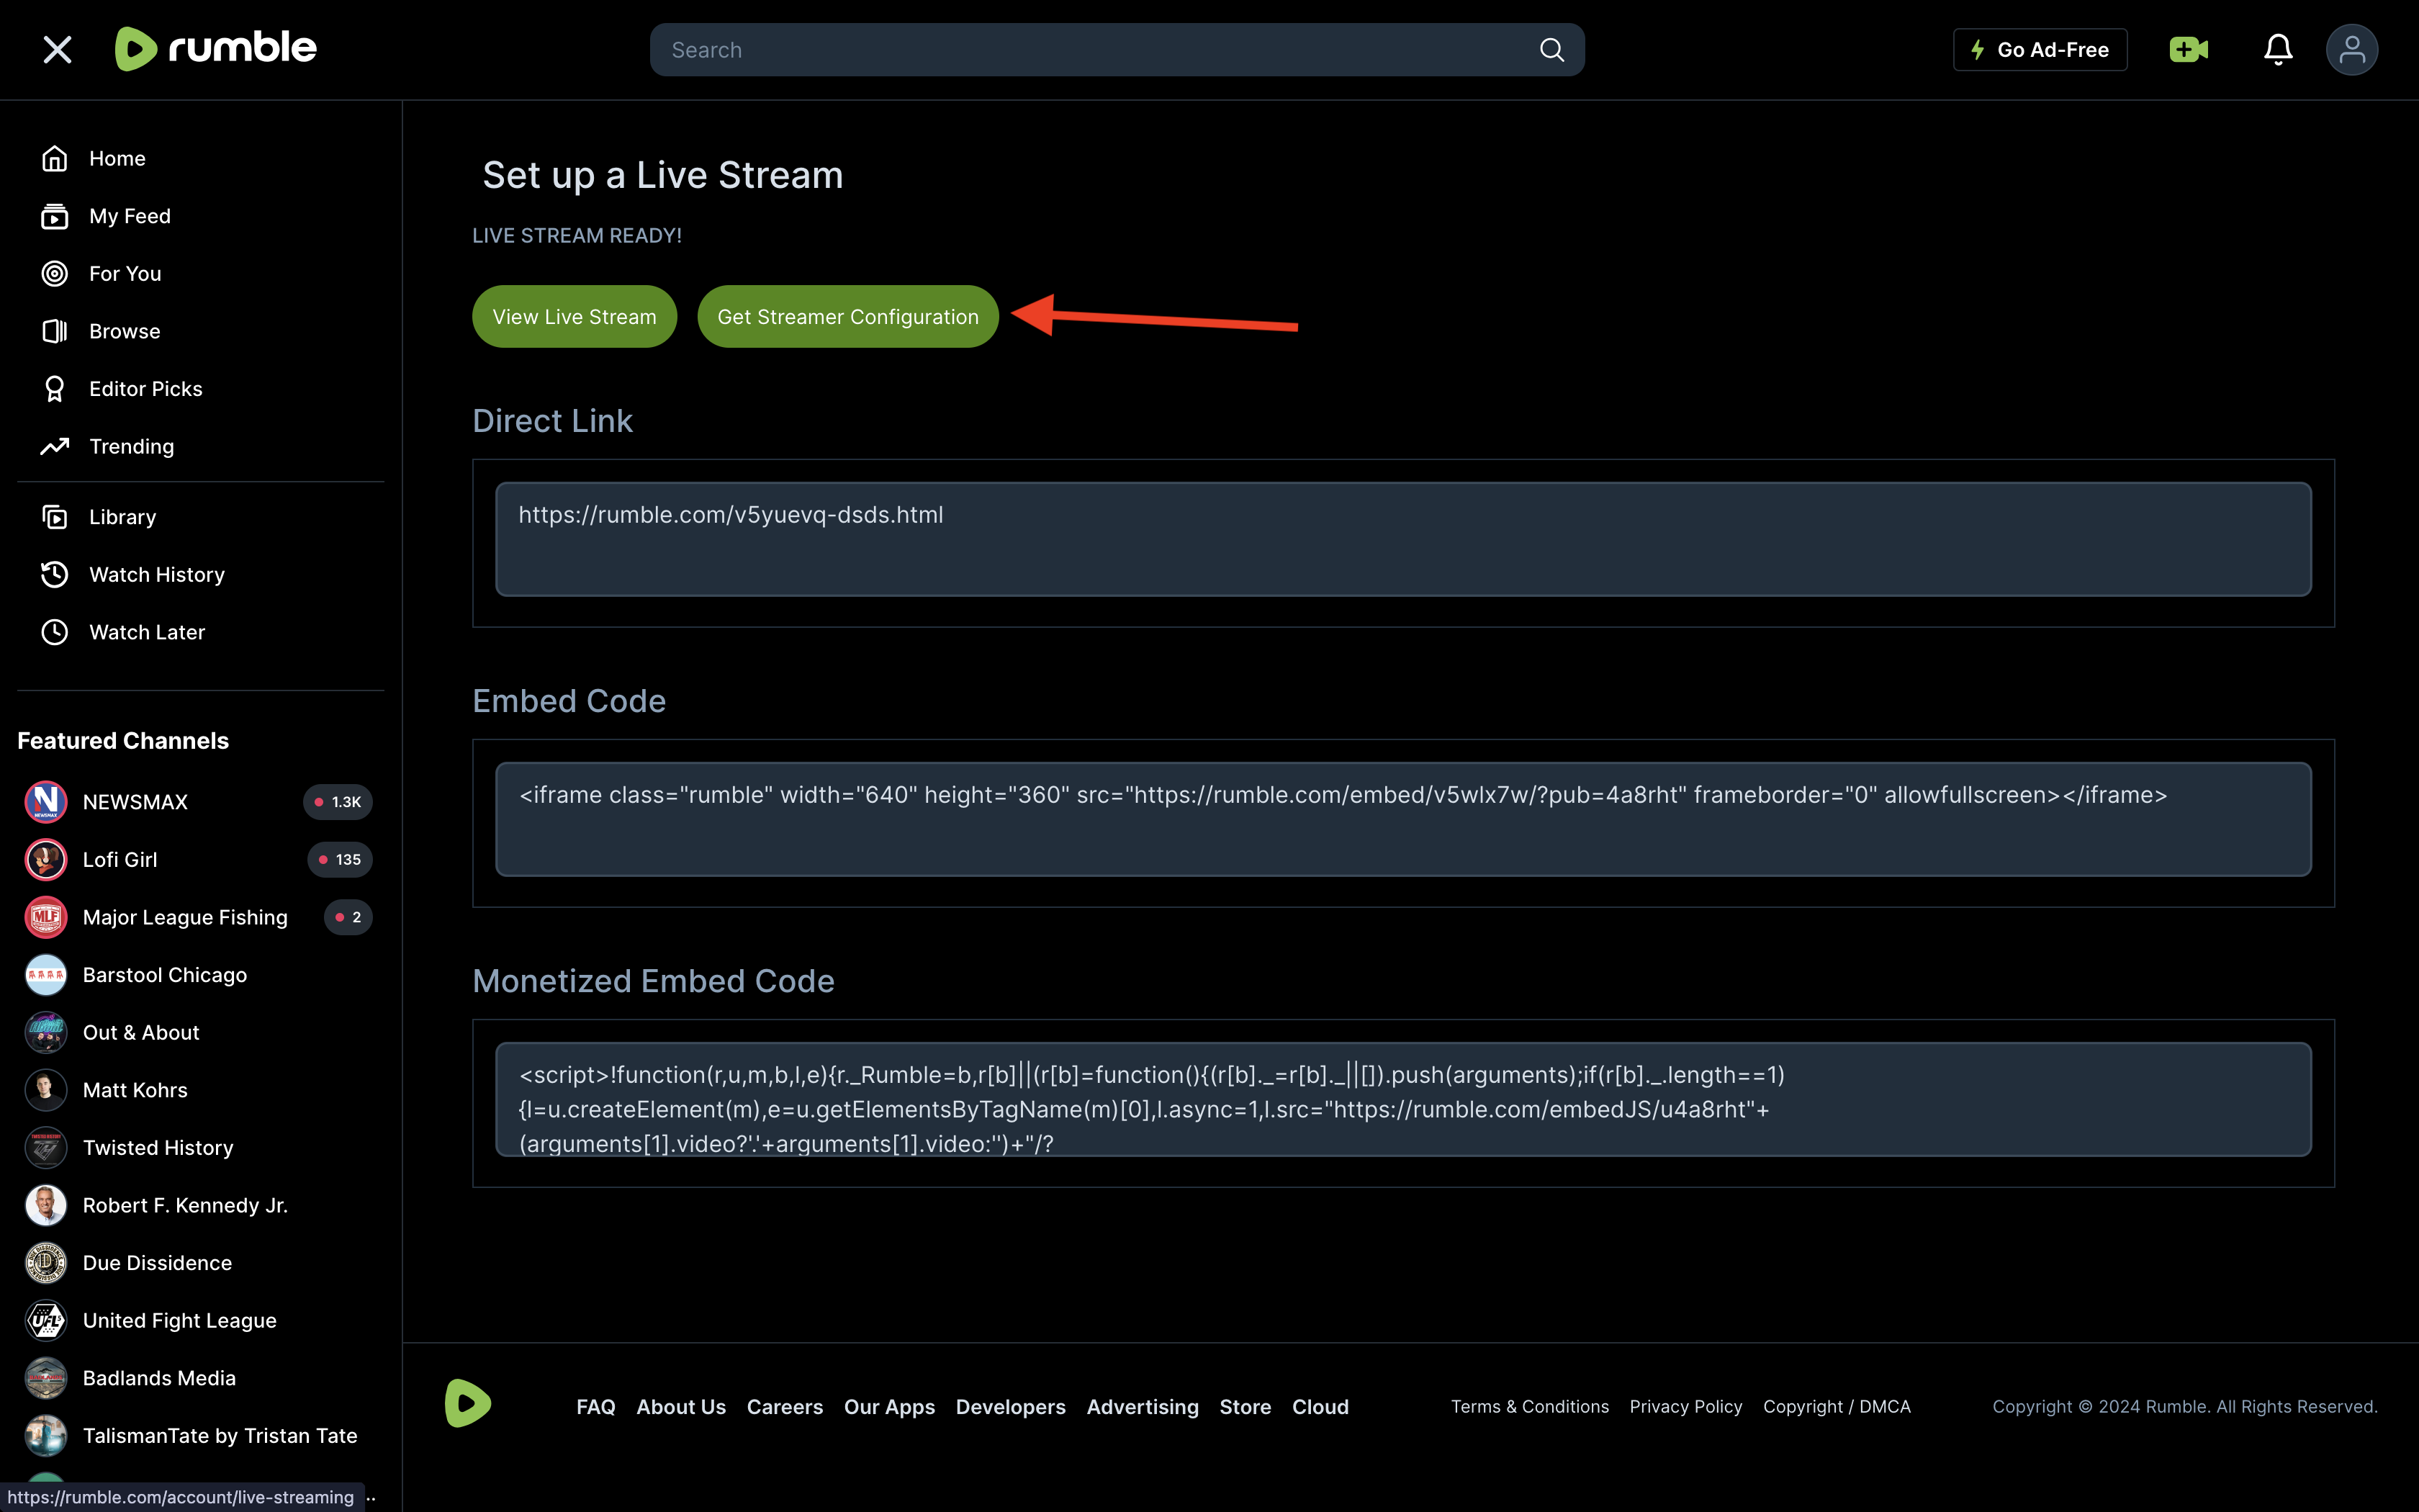This screenshot has width=2419, height=1512.
Task: Click Get Streamer Configuration
Action: (x=847, y=316)
